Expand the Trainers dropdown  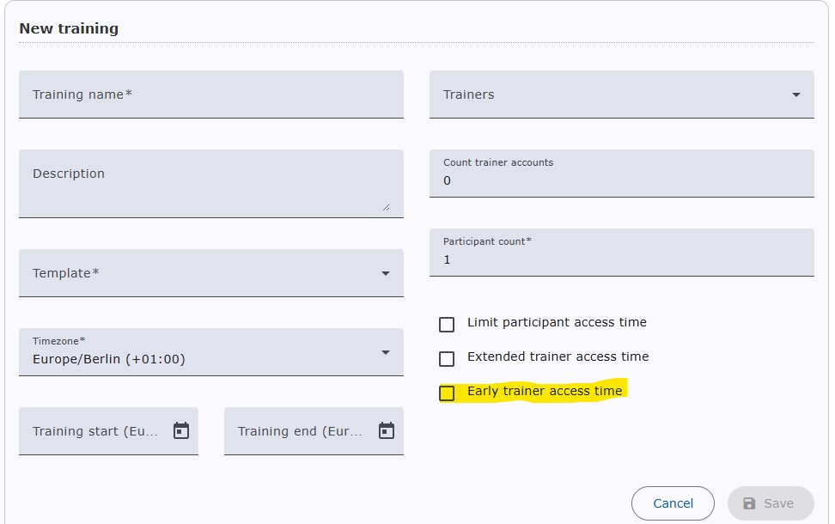795,94
